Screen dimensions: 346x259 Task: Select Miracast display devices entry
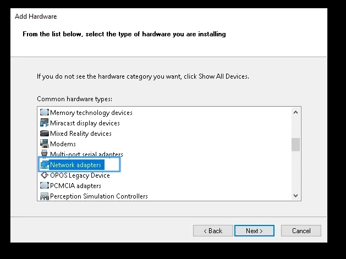click(x=85, y=123)
